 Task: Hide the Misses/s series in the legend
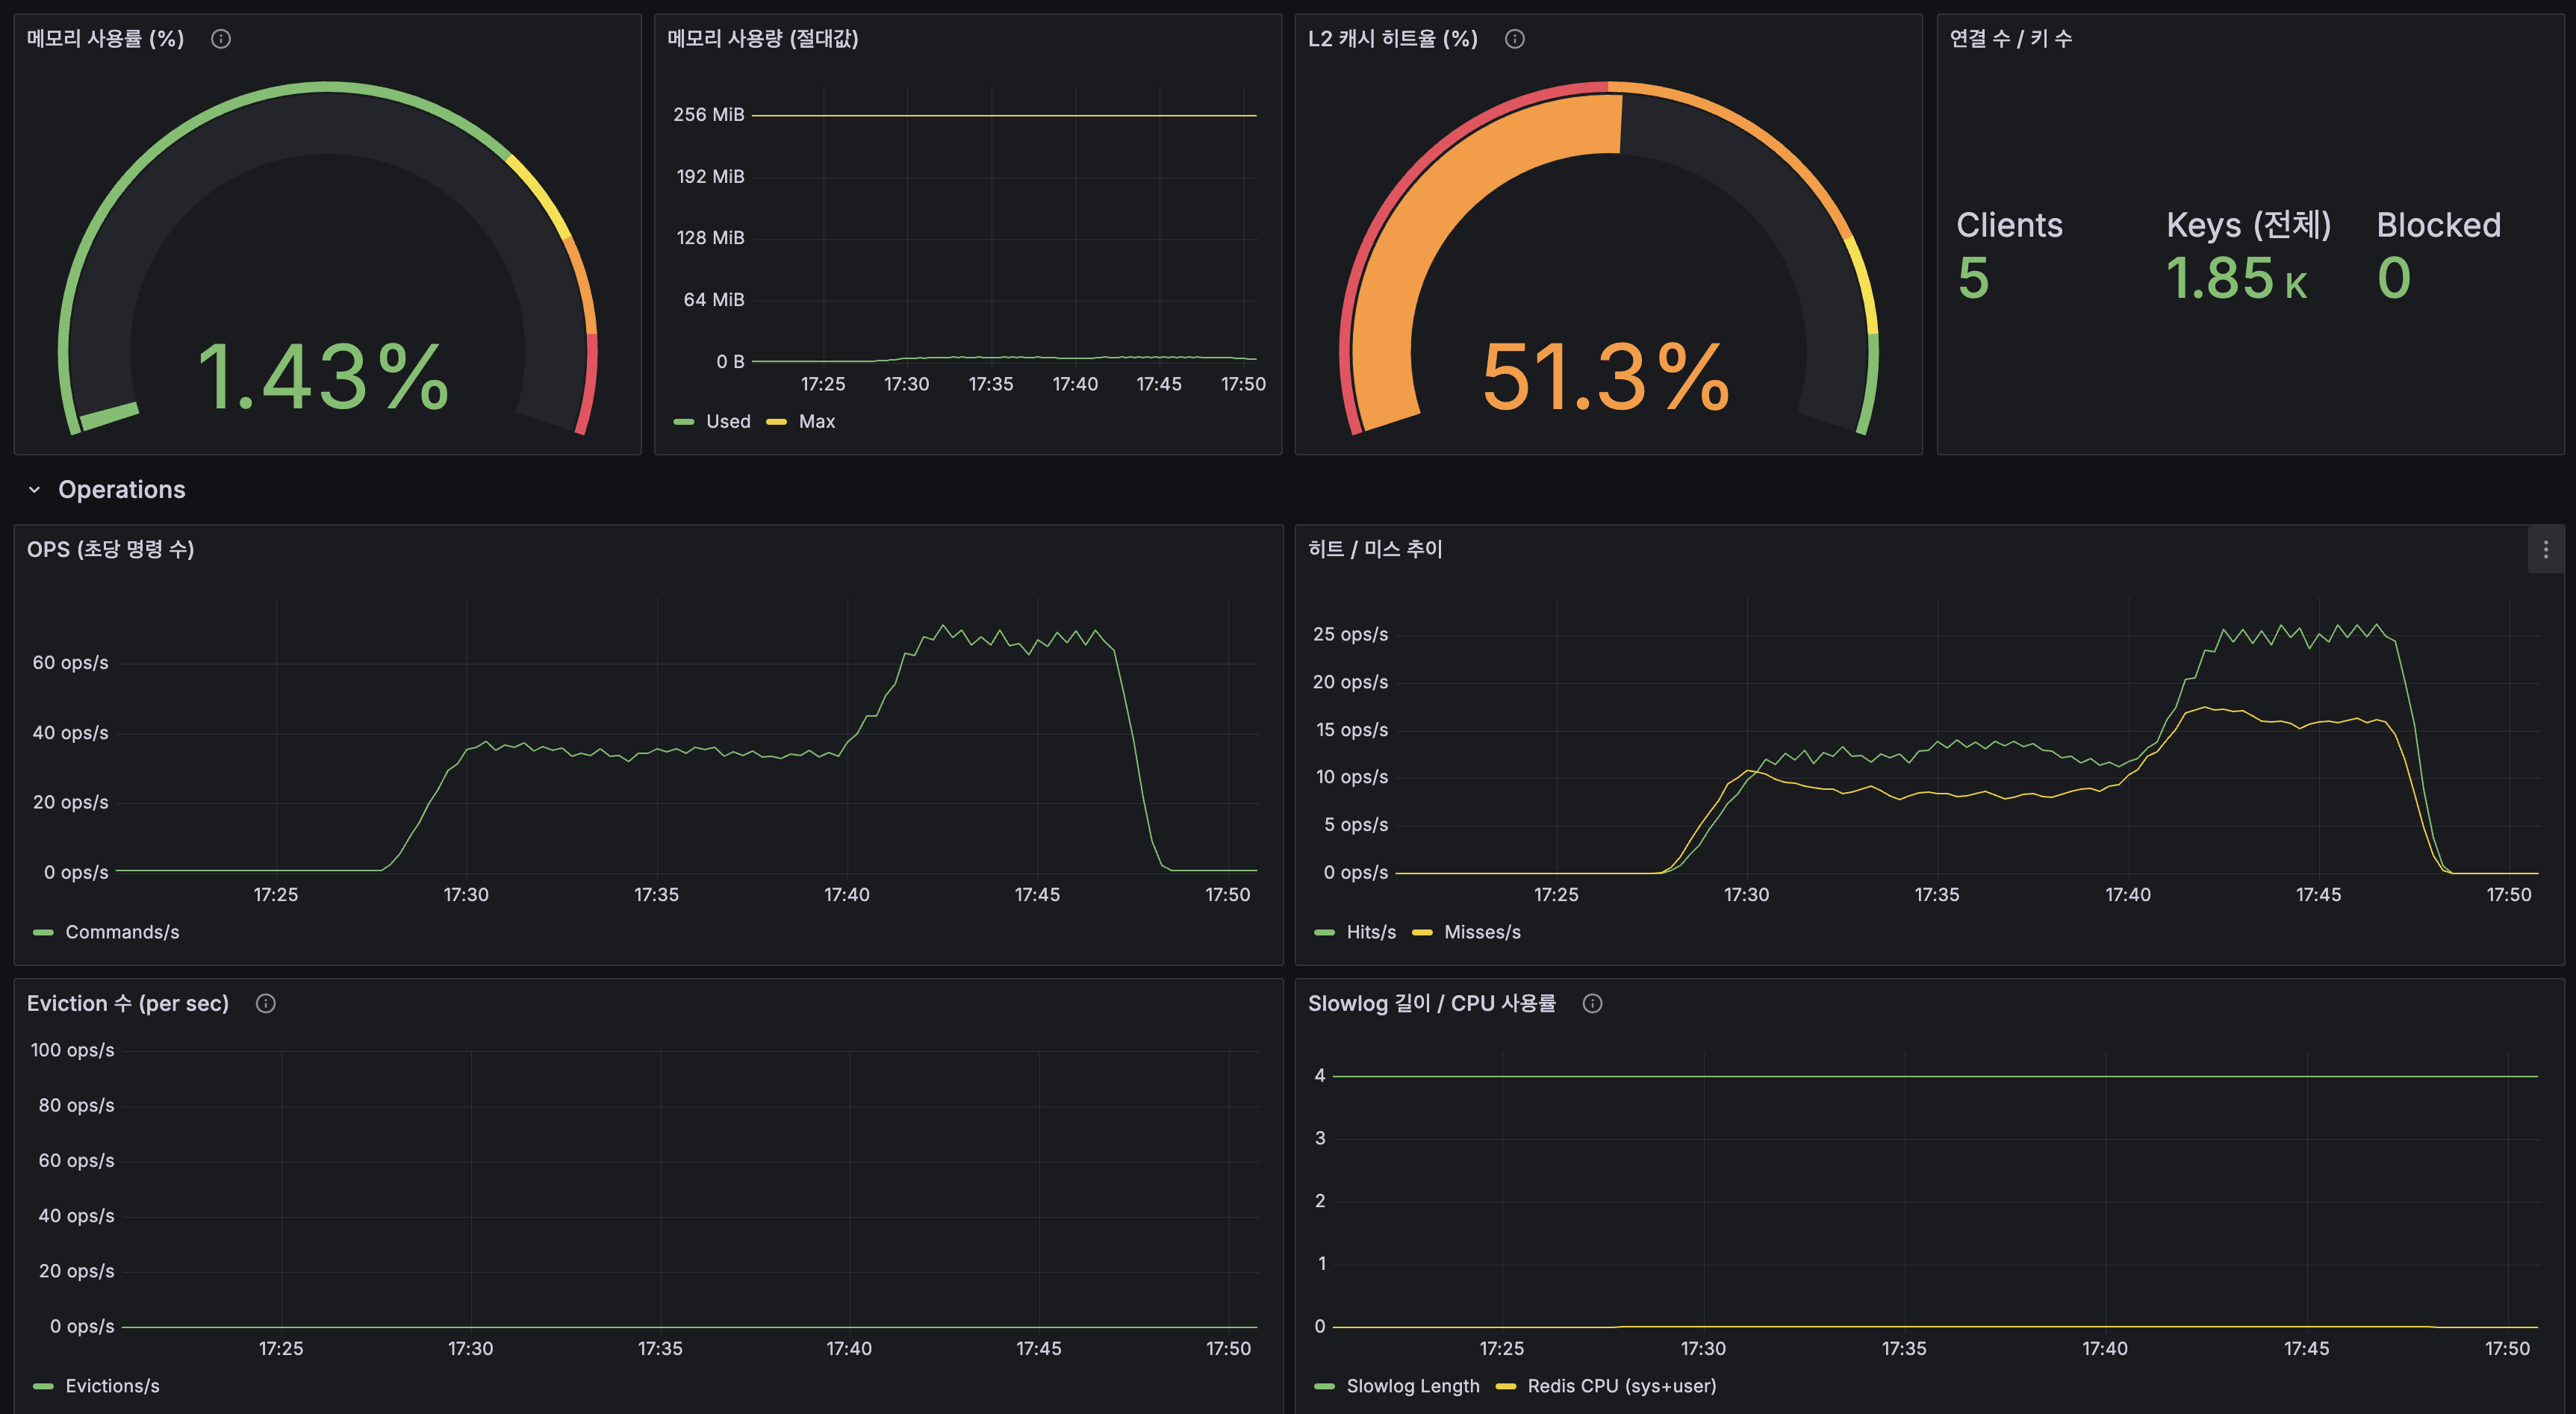(x=1481, y=931)
